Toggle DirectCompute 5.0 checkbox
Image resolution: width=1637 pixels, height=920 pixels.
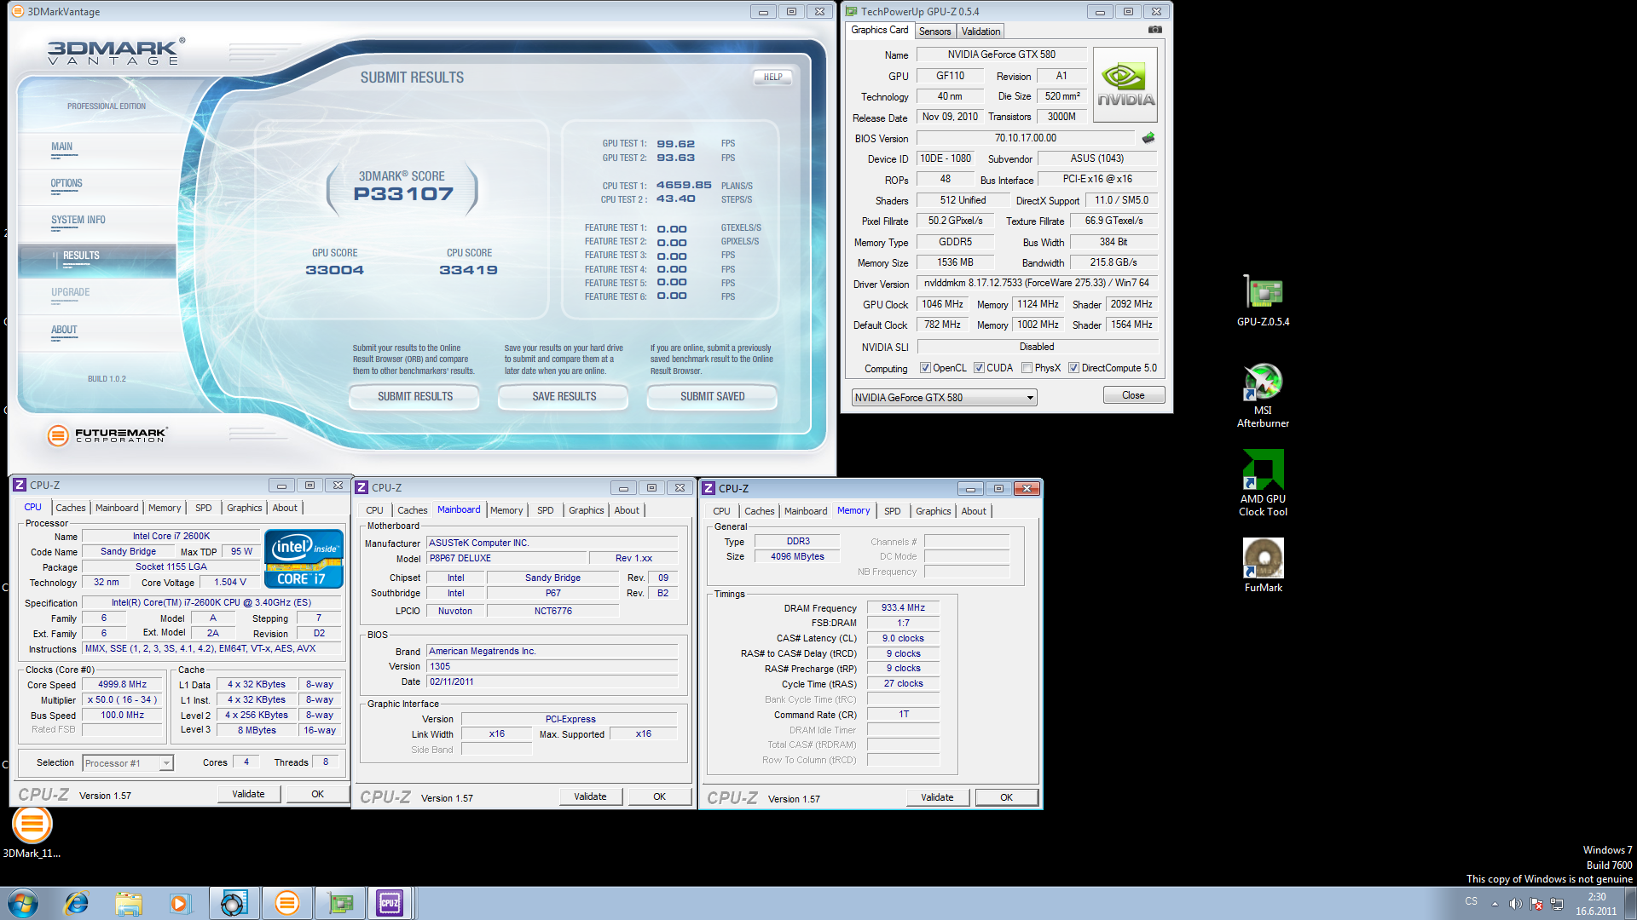point(1074,368)
